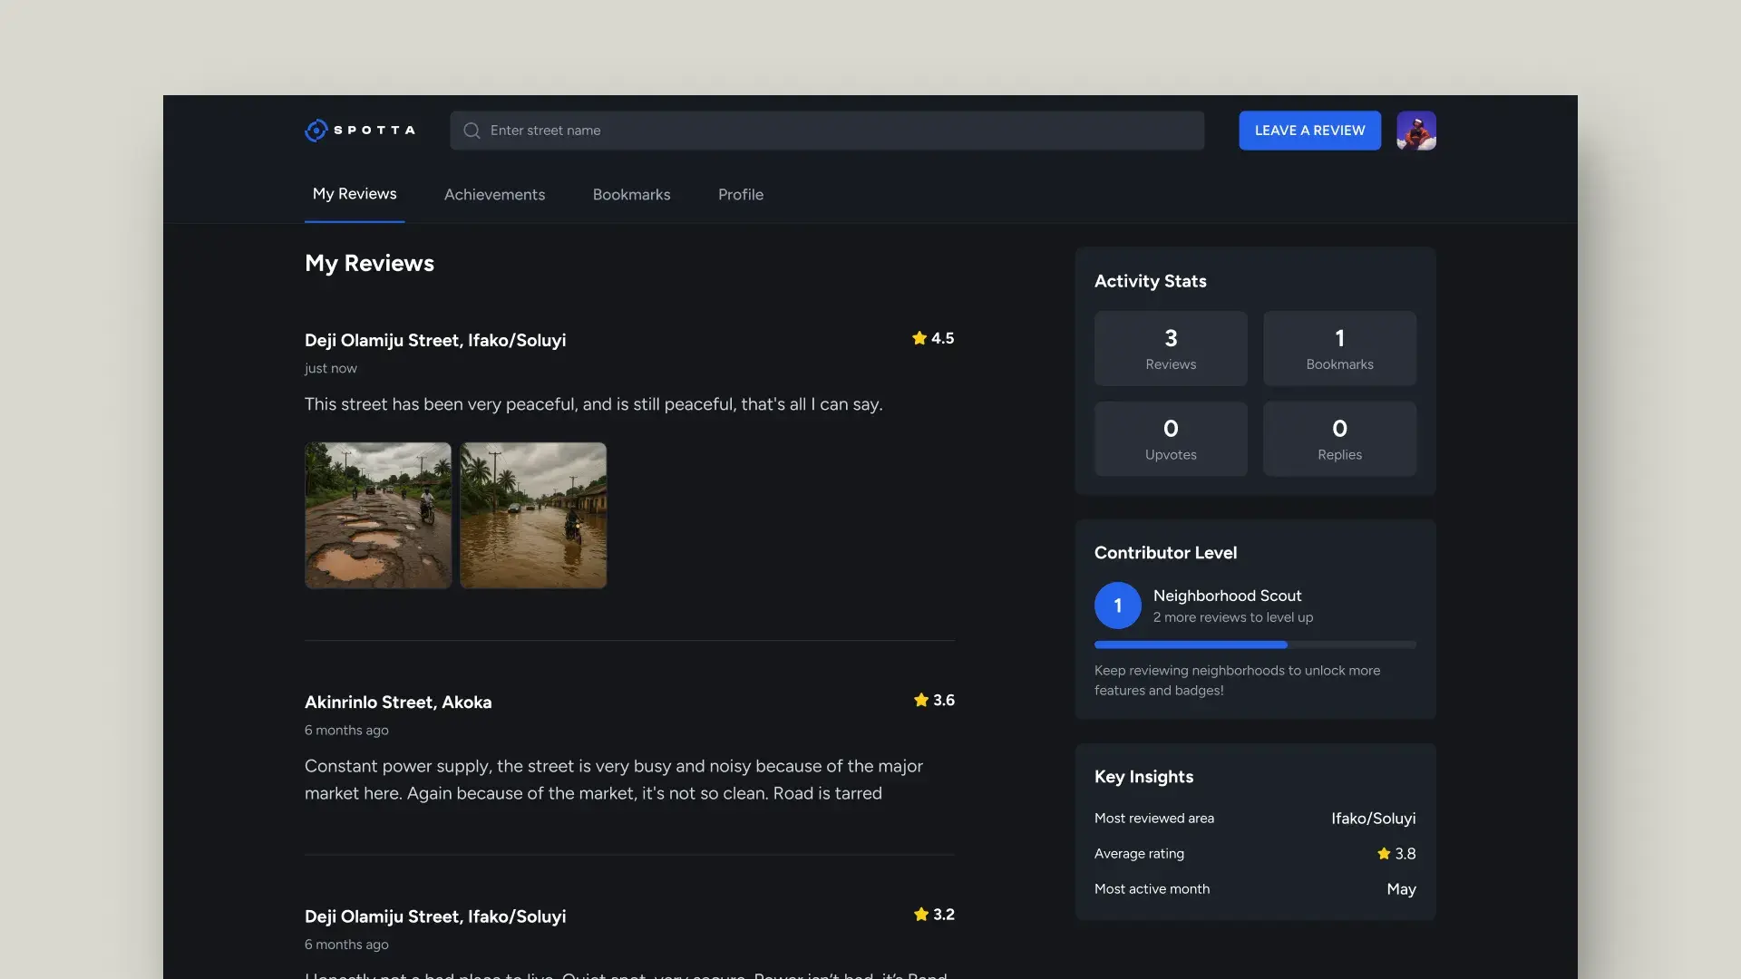The height and width of the screenshot is (979, 1741).
Task: Click the star rating icon on Deji Olamiju review
Action: [919, 338]
